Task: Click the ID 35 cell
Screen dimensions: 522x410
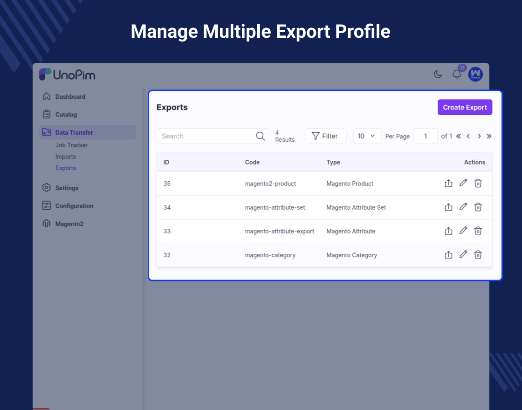Action: (x=167, y=184)
